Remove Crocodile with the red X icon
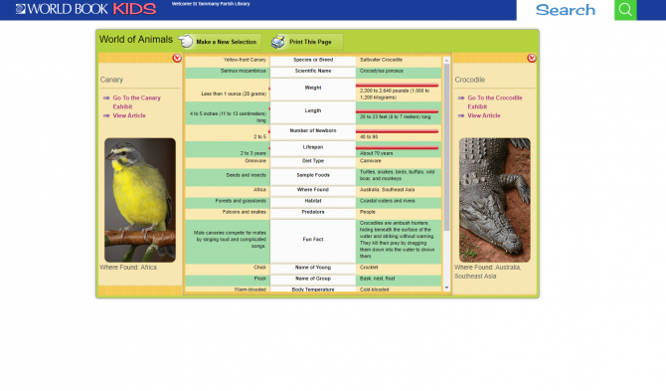Image resolution: width=666 pixels, height=391 pixels. [532, 59]
